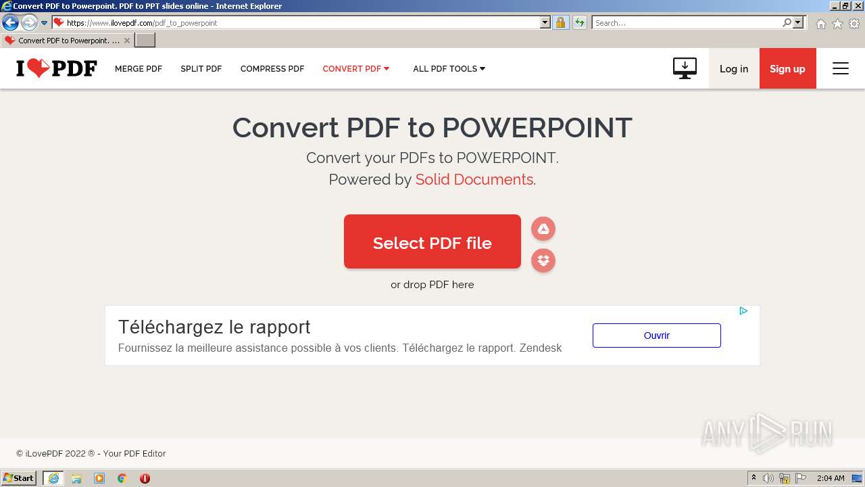The height and width of the screenshot is (487, 865).
Task: Show hidden system tray icons
Action: [753, 478]
